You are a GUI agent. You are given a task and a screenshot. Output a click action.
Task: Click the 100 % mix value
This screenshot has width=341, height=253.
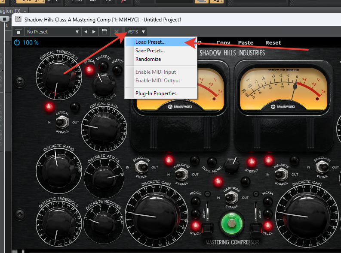coord(31,42)
